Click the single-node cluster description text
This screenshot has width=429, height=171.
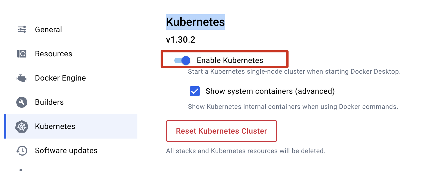click(x=294, y=72)
